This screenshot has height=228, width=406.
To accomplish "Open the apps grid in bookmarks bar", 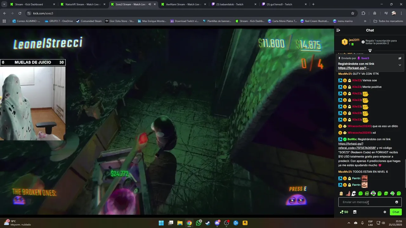I will [x=4, y=21].
